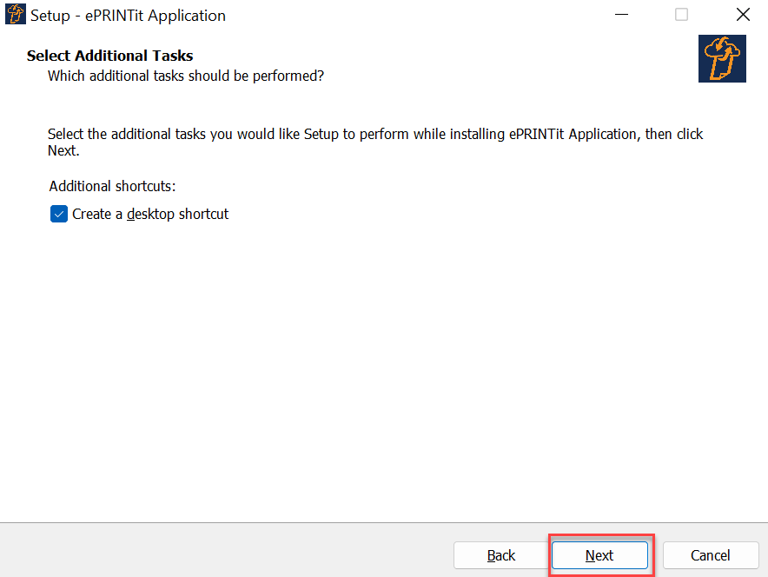Viewport: 768px width, 577px height.
Task: Proceed by clicking the Next button
Action: tap(599, 555)
